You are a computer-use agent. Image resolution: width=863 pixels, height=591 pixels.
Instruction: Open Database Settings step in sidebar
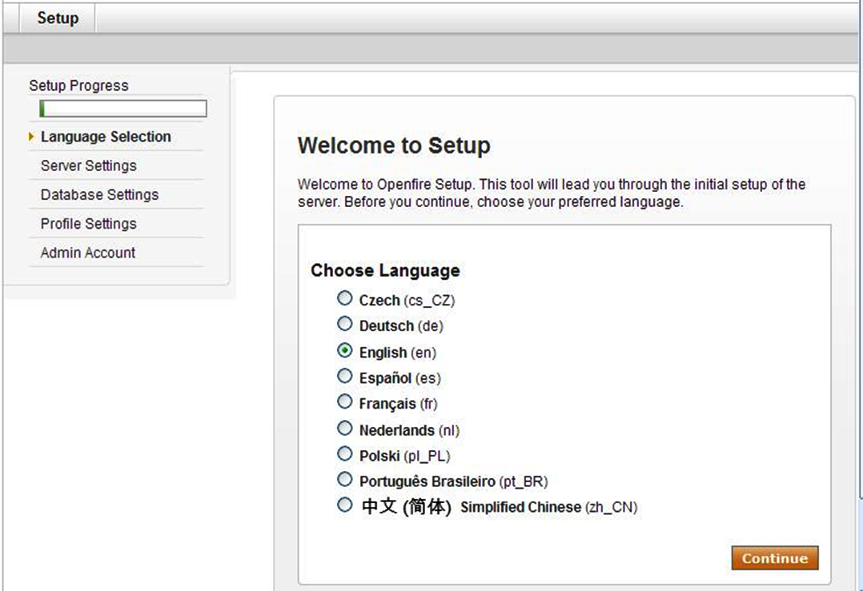99,194
